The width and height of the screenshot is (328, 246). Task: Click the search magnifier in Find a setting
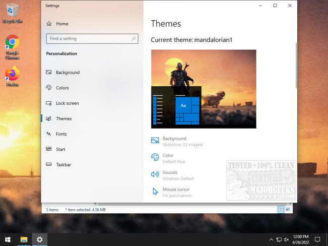tap(133, 39)
